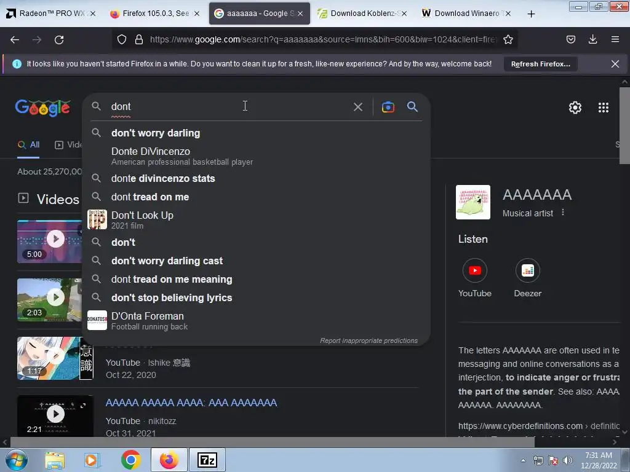This screenshot has height=472, width=630.
Task: Open the volume control in the system tray
Action: tap(567, 460)
